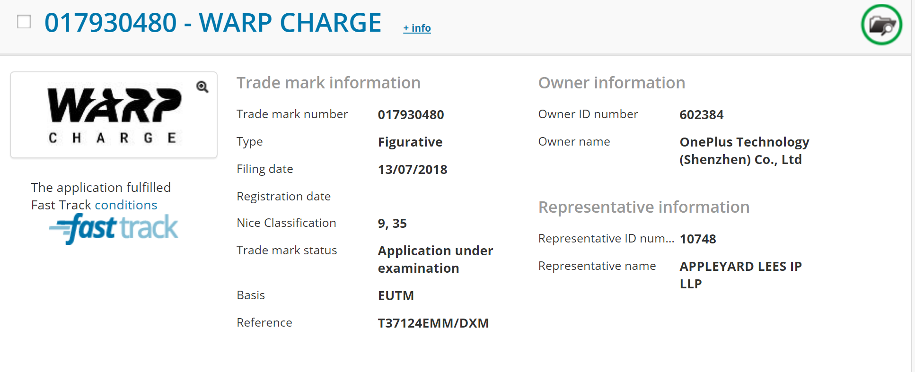
Task: Follow the Fast Track conditions link
Action: (x=126, y=205)
